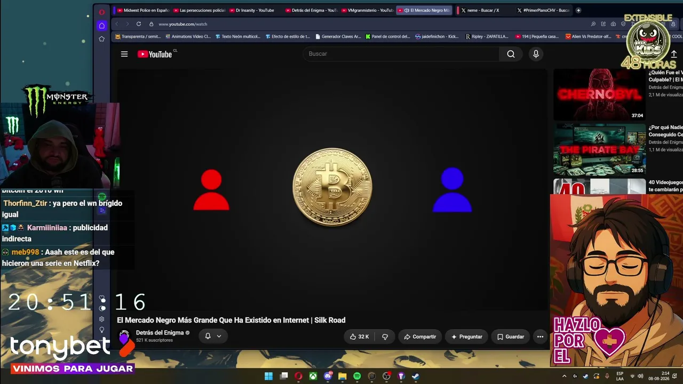Screen dimensions: 683x384
Task: Show hidden tray icons chevron
Action: click(565, 376)
